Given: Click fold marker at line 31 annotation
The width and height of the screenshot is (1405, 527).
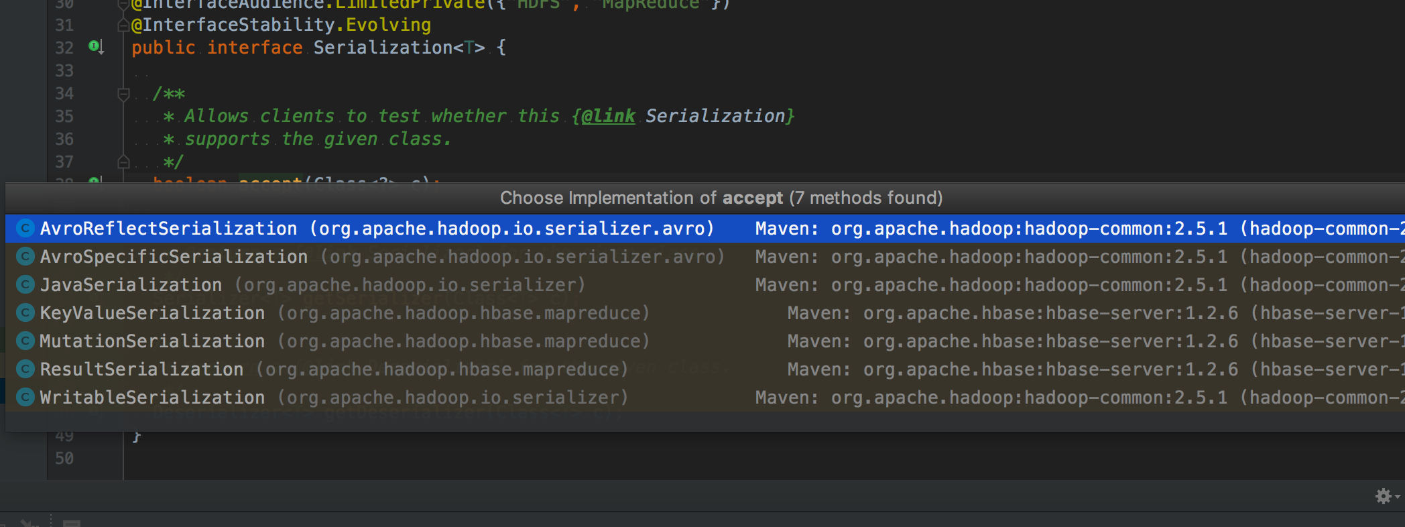Looking at the screenshot, I should (123, 25).
